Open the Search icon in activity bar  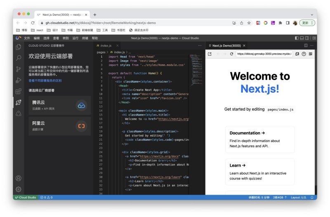[19, 58]
